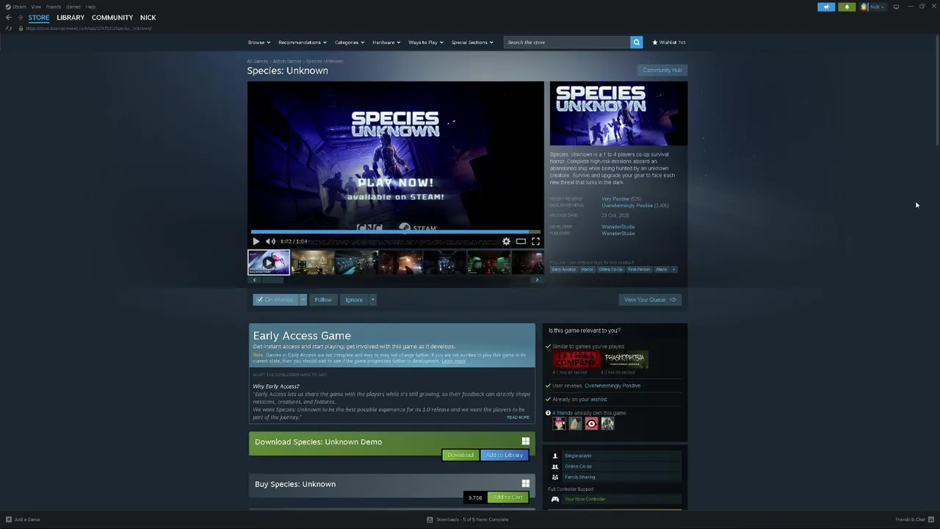Play the trailer with the play button
The image size is (940, 529).
click(256, 241)
